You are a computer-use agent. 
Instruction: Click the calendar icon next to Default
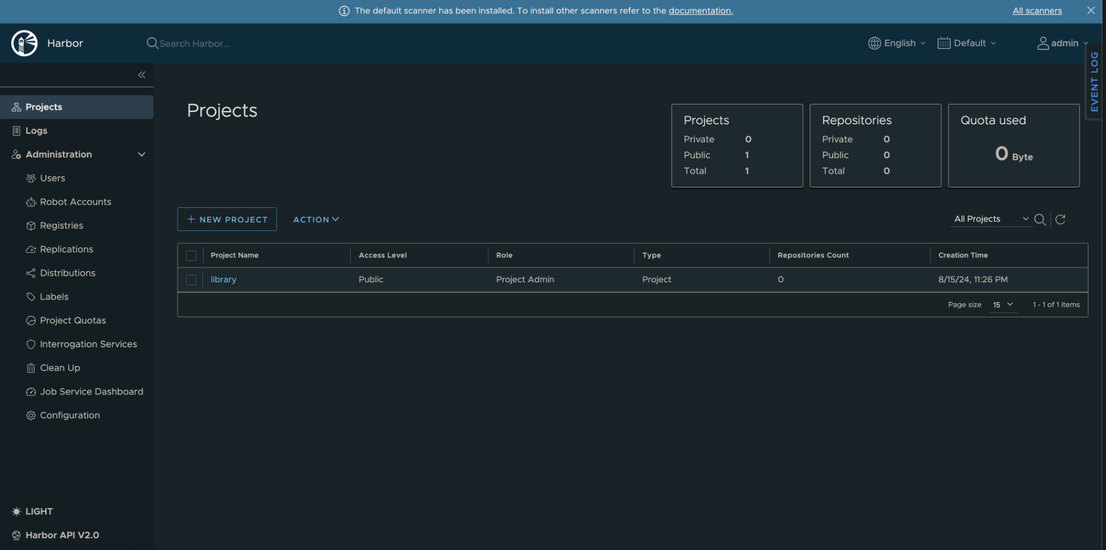pos(944,43)
